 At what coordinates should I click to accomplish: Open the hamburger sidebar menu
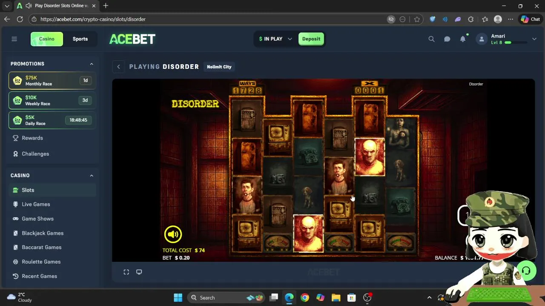[x=14, y=39]
